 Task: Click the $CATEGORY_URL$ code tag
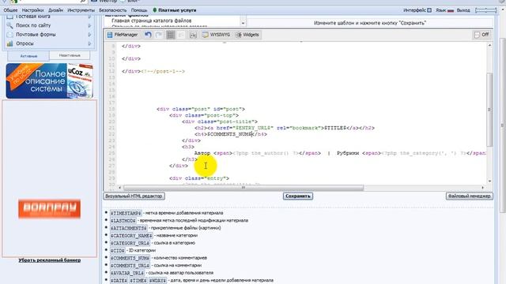tap(130, 243)
